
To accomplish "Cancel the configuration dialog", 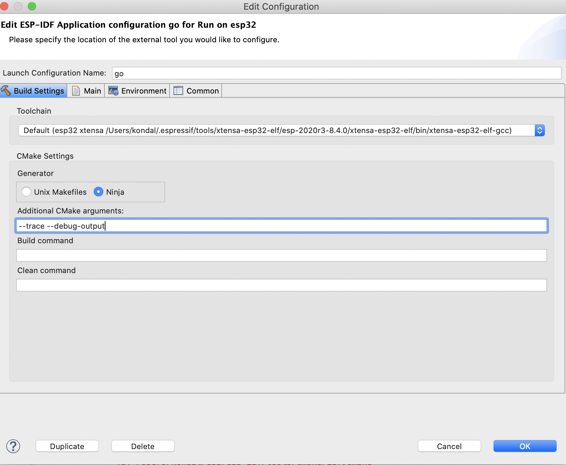I will click(x=449, y=446).
